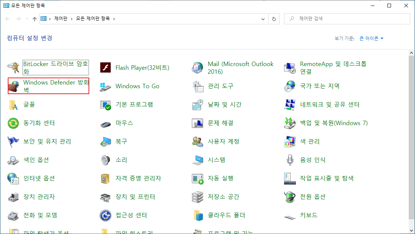This screenshot has height=234, width=415.
Task: Open 네트워크 및 공유 센터 icon
Action: (290, 105)
